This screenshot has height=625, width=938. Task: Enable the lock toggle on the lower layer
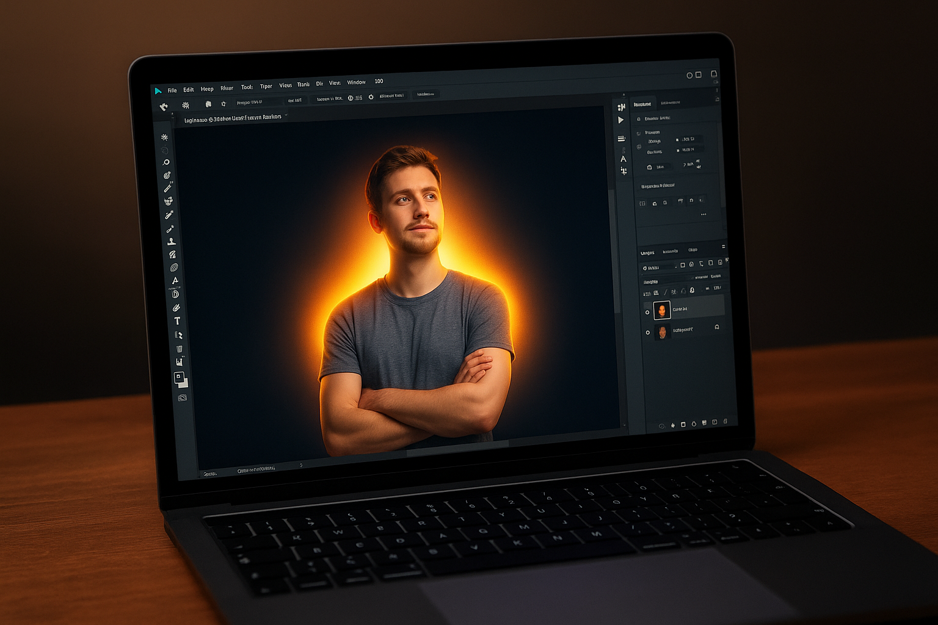pos(717,327)
